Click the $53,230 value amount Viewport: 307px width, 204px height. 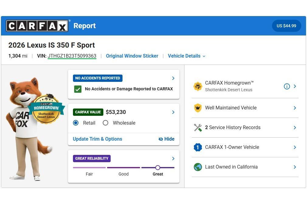pyautogui.click(x=116, y=112)
